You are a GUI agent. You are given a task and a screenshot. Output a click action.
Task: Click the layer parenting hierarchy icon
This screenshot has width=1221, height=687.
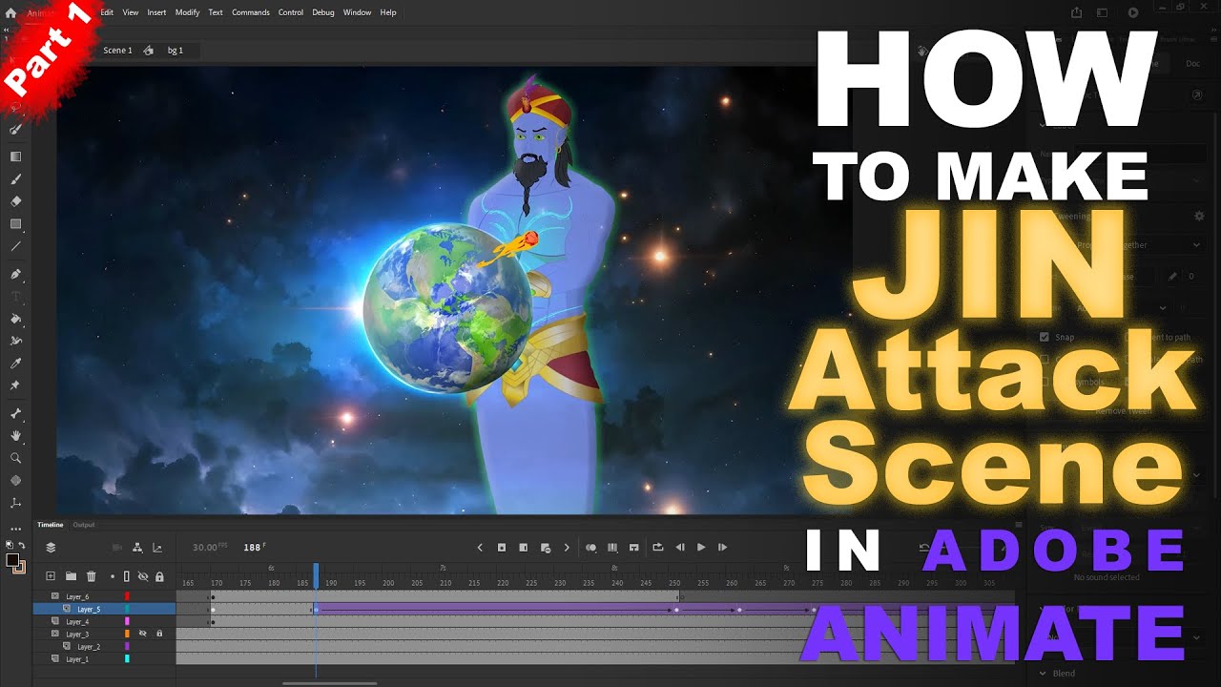click(x=137, y=548)
